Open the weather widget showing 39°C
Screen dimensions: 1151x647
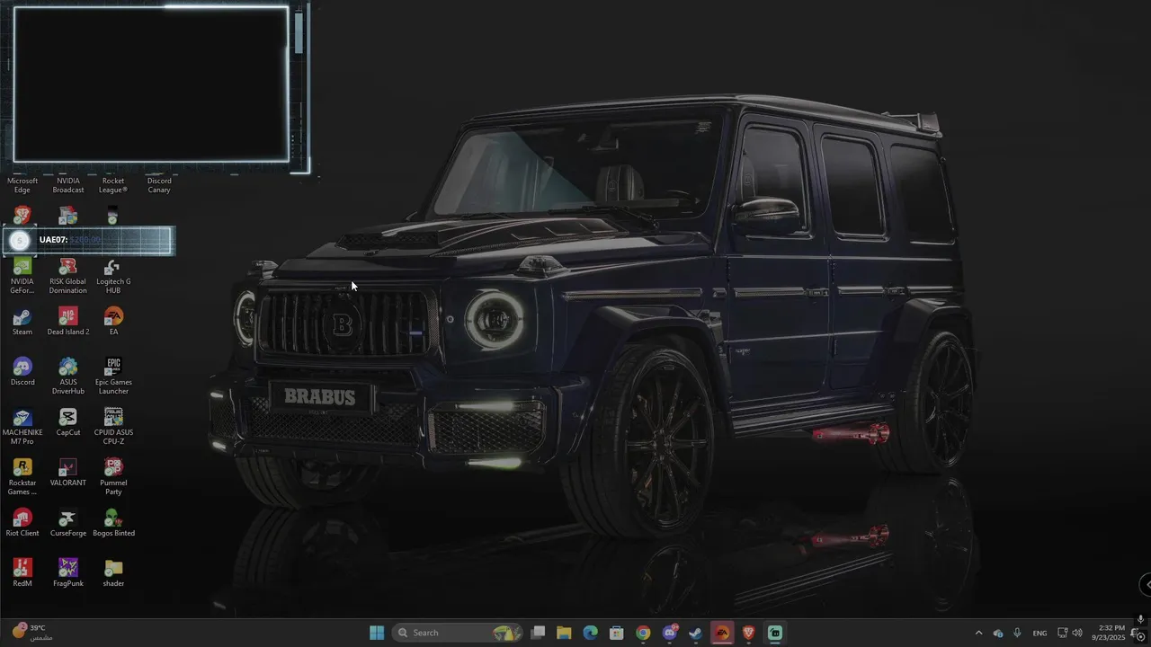tap(32, 633)
